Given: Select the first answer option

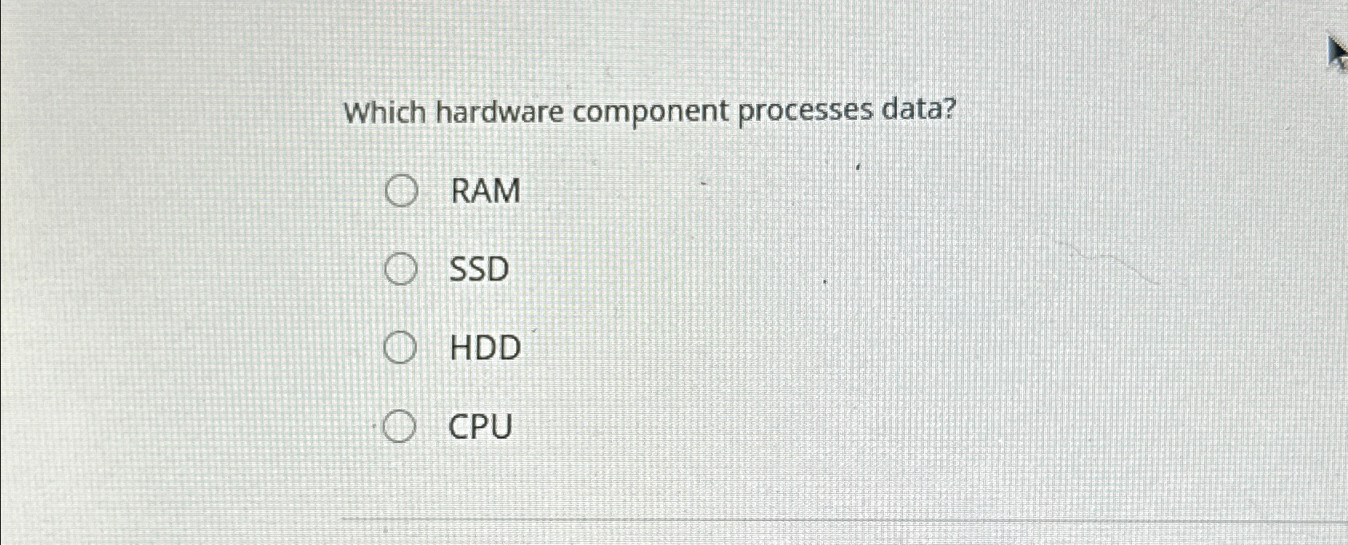Looking at the screenshot, I should point(402,191).
